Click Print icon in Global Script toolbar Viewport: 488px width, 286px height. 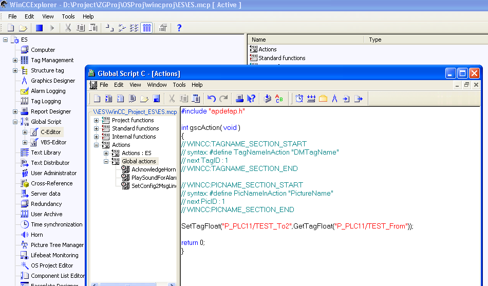[239, 99]
